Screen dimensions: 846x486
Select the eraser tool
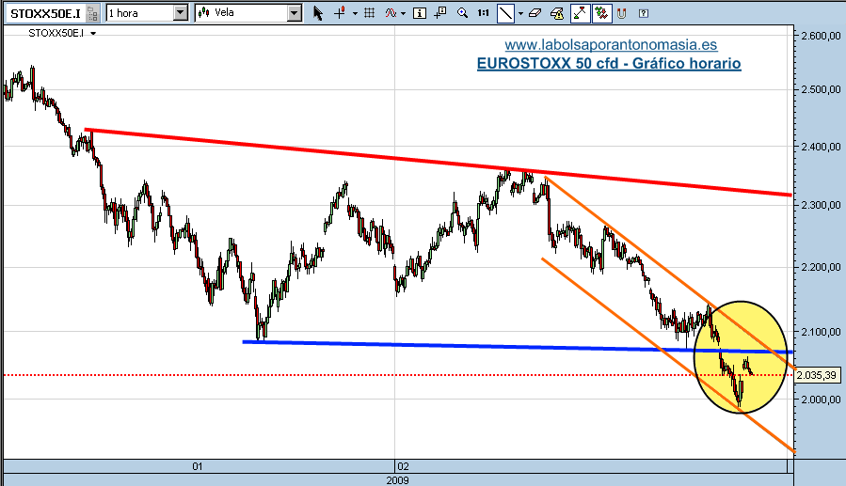[535, 13]
